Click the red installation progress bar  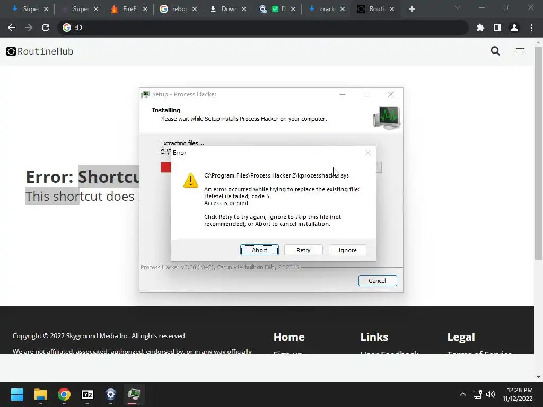coord(166,167)
